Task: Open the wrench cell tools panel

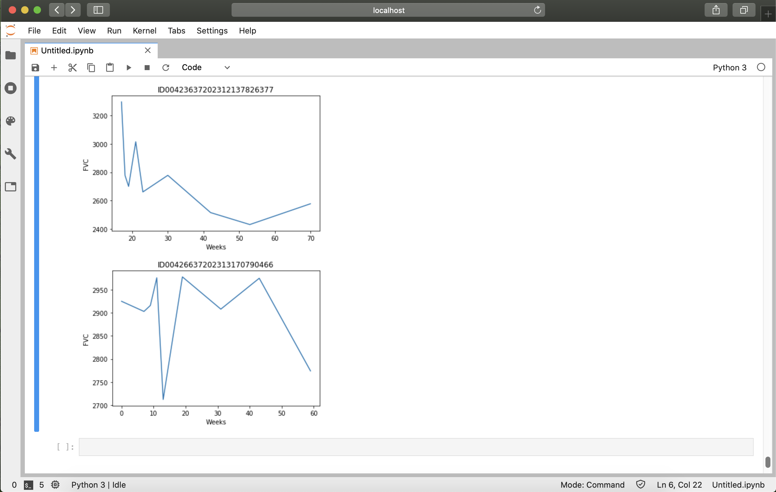Action: tap(11, 154)
